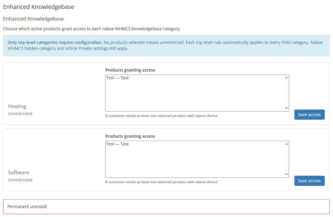Viewport: 333px width, 217px height.
Task: Click the Software list scrollbar track
Action: 286,159
